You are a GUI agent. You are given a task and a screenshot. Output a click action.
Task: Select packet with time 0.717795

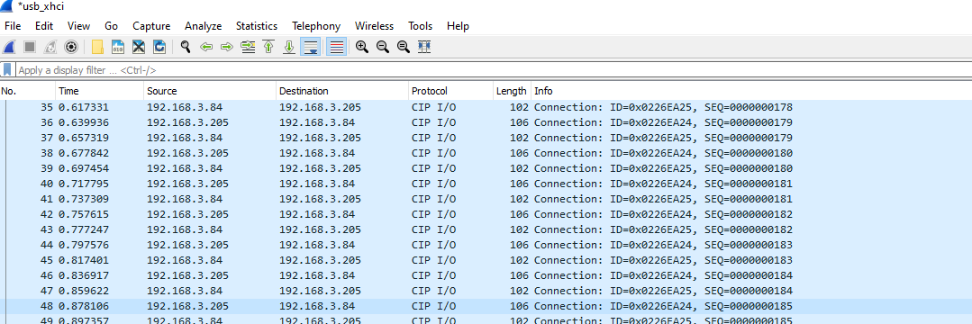coord(486,184)
